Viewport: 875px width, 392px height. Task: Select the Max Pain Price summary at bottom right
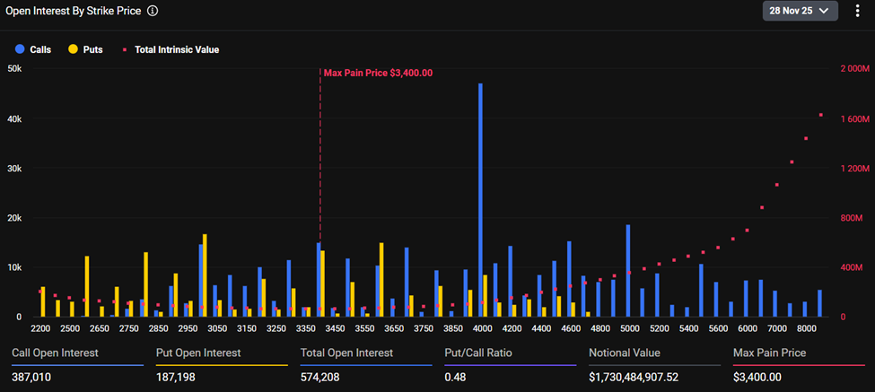coord(769,353)
